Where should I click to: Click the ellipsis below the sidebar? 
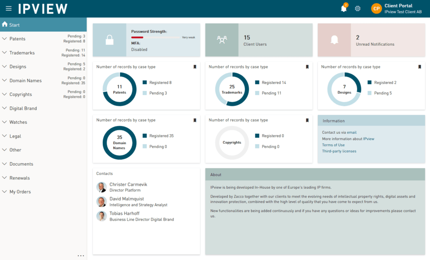click(x=81, y=255)
